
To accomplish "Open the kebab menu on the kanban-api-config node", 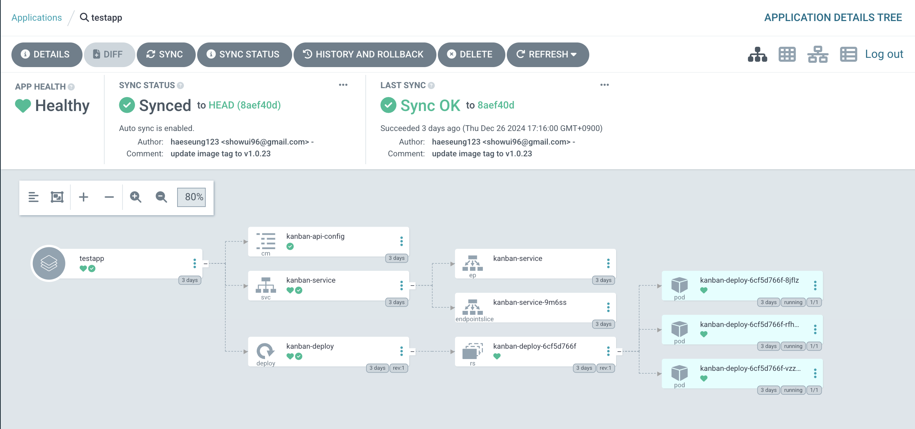I will tap(401, 241).
